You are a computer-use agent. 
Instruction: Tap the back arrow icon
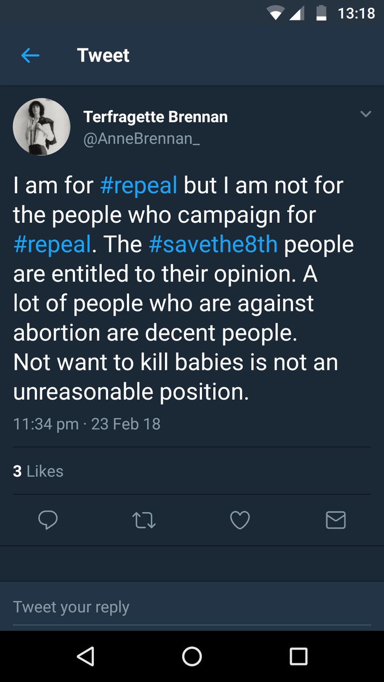click(x=30, y=55)
